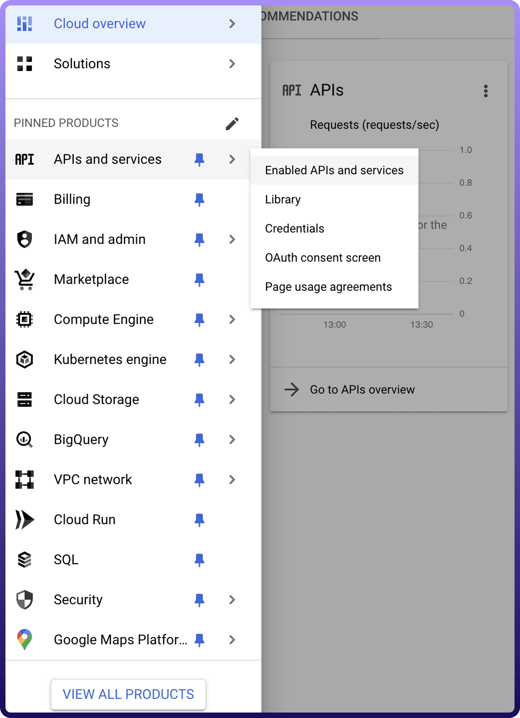This screenshot has width=520, height=718.
Task: Open OAuth consent screen menu entry
Action: click(x=323, y=258)
